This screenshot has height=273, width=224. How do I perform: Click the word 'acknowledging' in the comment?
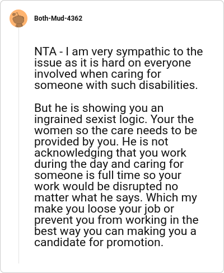pos(73,153)
